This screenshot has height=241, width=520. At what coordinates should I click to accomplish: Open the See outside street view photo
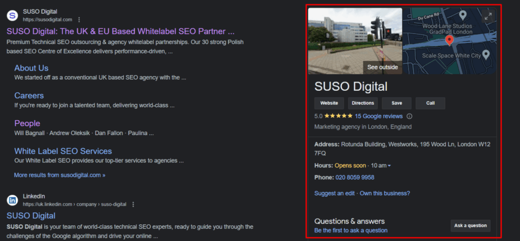(355, 41)
